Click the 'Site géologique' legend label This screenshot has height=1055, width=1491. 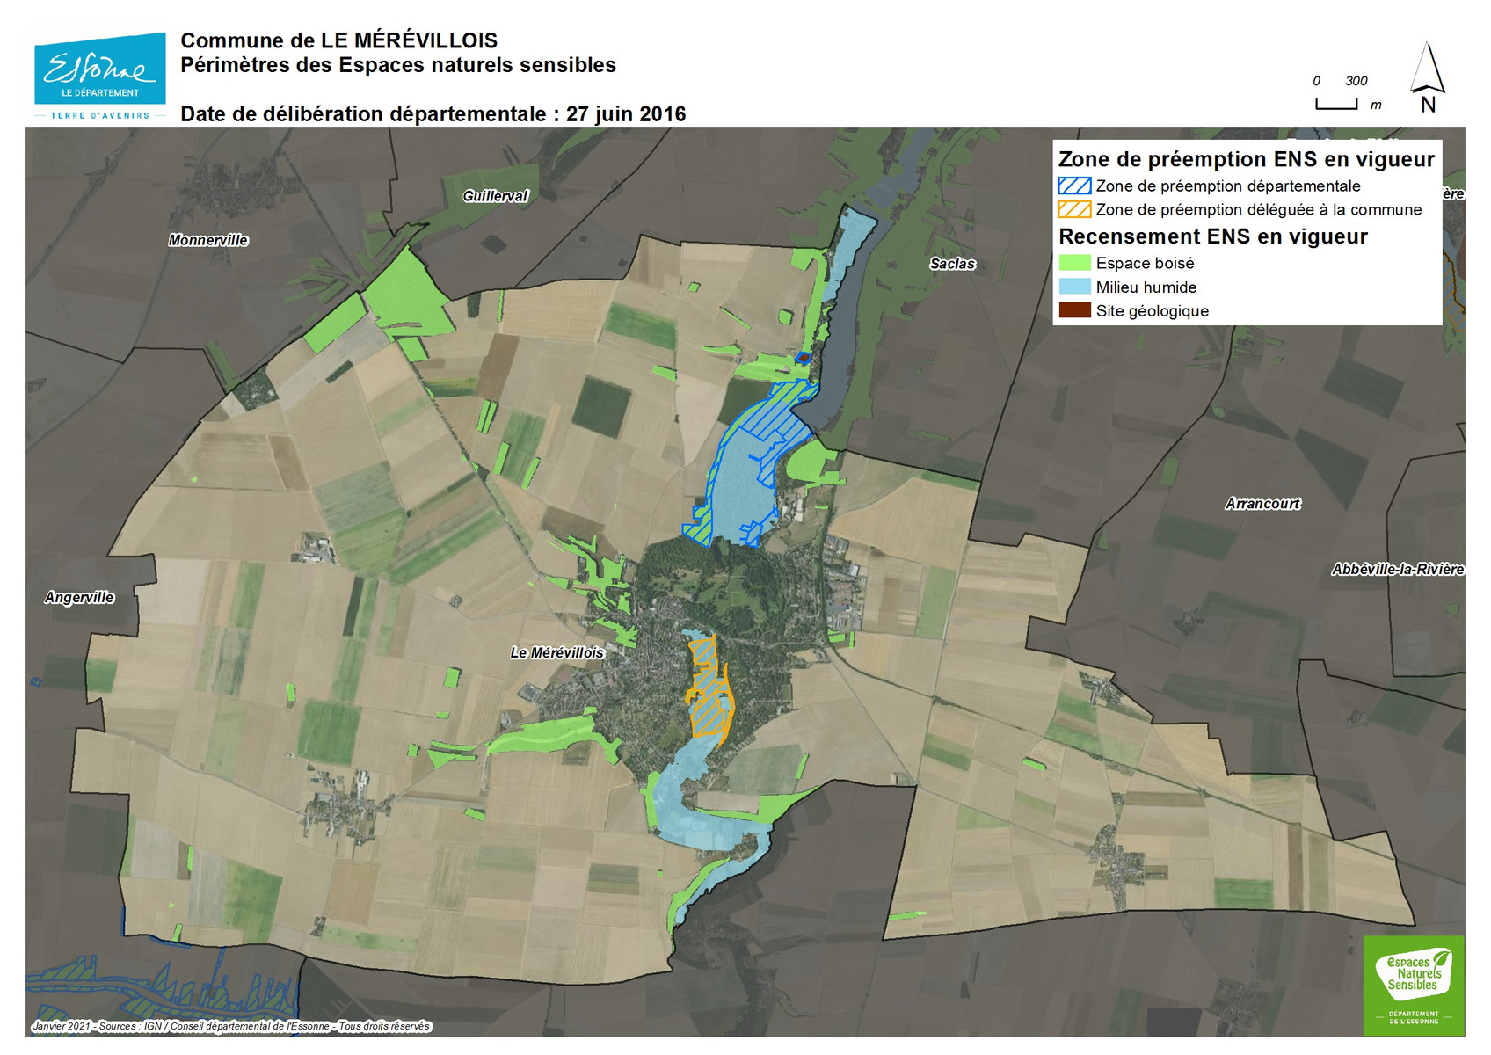coord(1153,311)
